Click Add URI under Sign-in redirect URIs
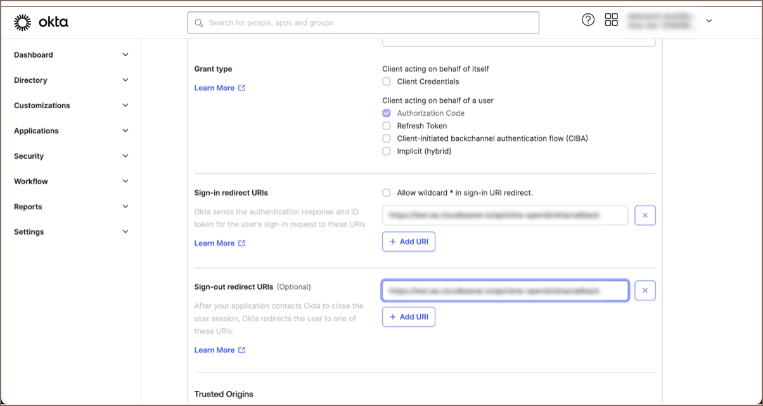The image size is (763, 406). point(409,242)
